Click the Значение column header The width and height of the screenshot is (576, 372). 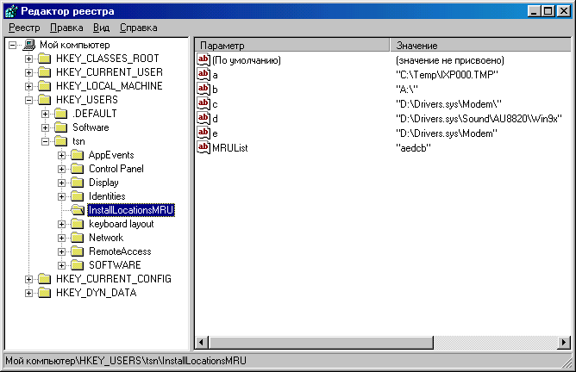tap(479, 45)
